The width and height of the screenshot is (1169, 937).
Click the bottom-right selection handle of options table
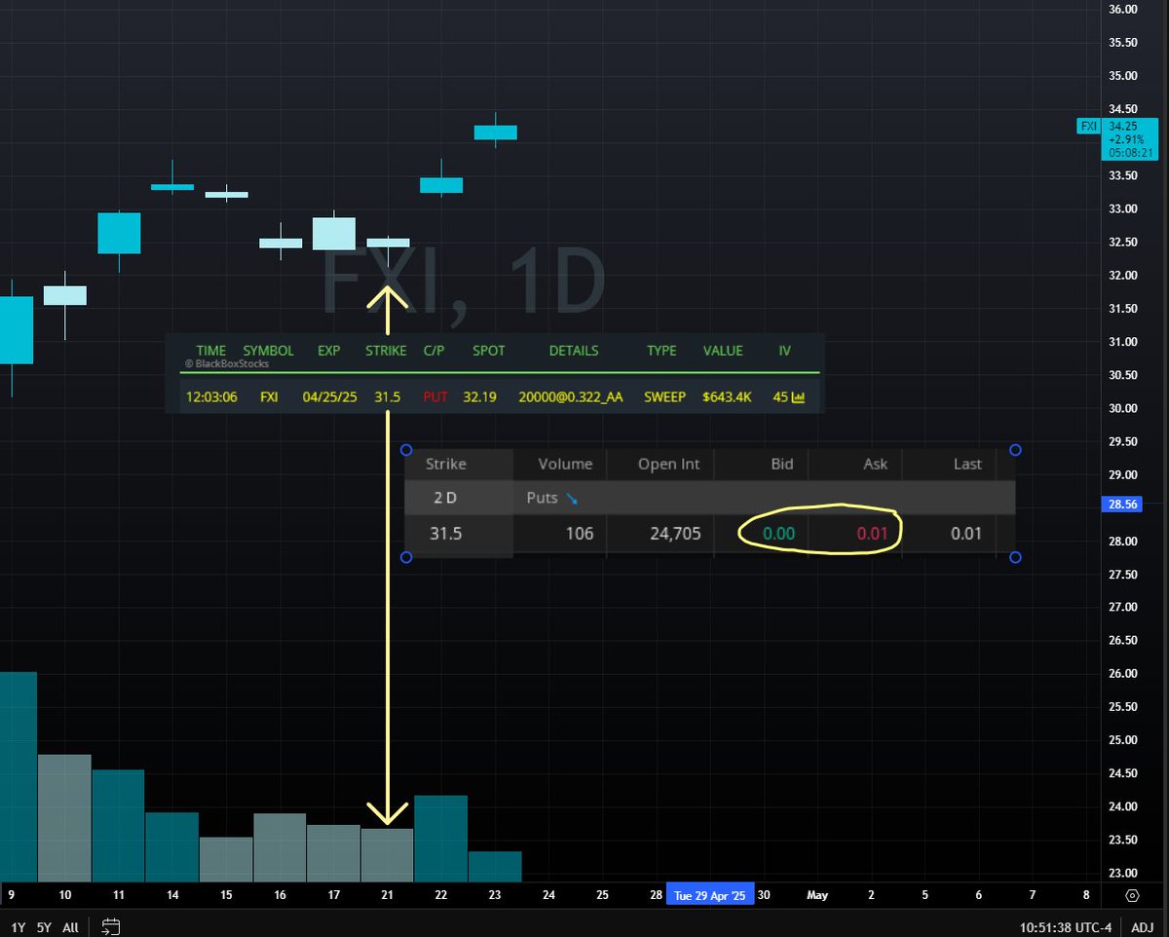coord(1016,557)
